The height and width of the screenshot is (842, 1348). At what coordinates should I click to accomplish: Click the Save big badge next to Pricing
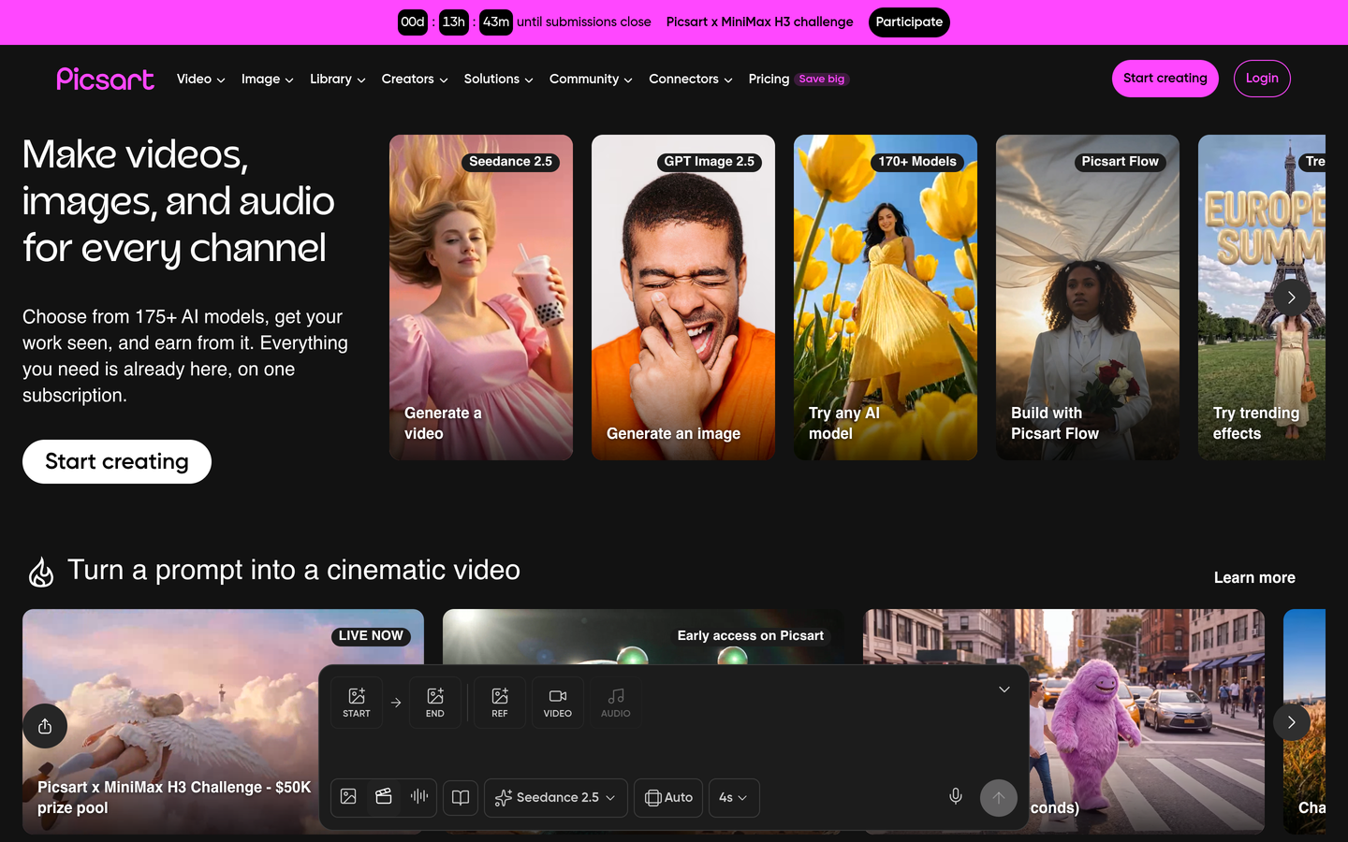point(822,80)
